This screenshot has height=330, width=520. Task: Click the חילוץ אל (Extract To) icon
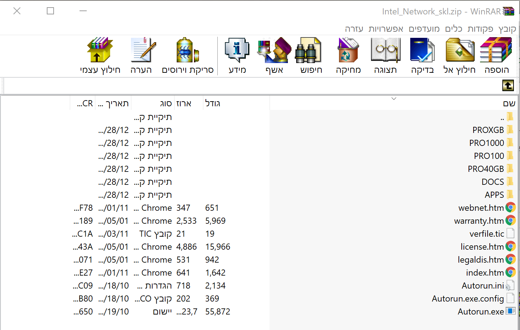click(460, 50)
